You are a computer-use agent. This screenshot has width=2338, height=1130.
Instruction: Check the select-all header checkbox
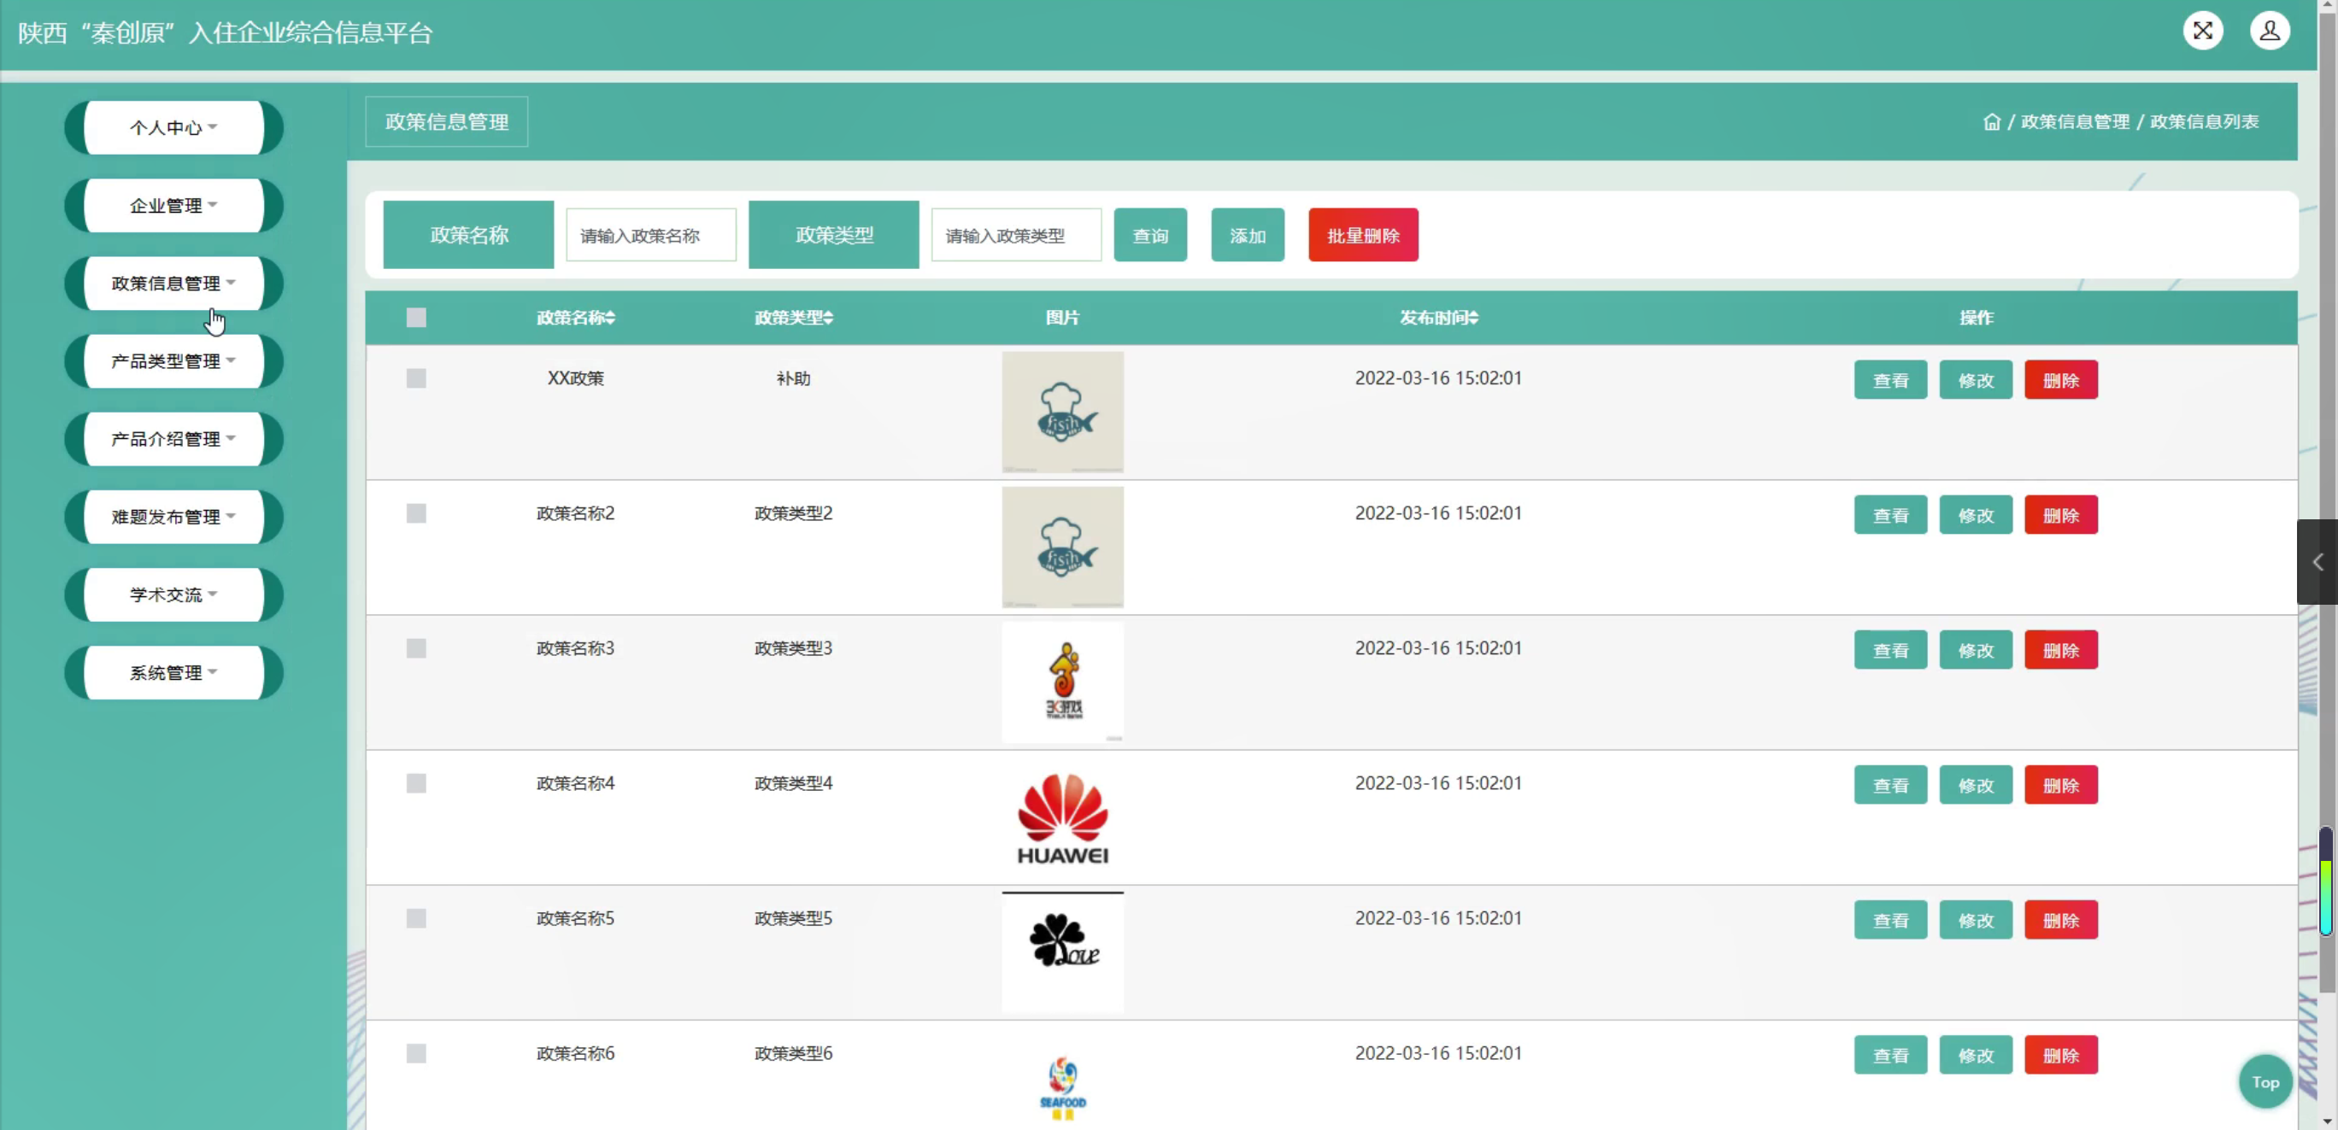[415, 318]
